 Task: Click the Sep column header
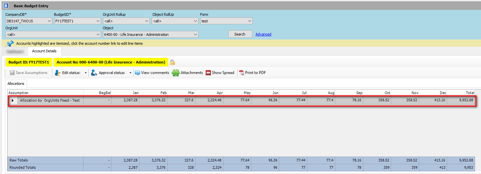[349, 93]
